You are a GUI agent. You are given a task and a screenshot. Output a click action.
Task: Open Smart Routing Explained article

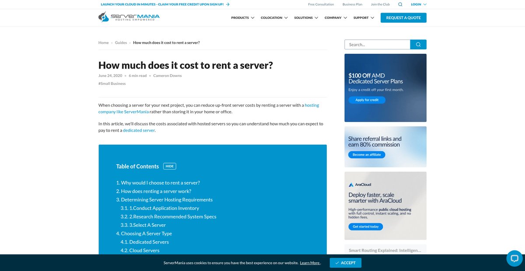coord(385,250)
